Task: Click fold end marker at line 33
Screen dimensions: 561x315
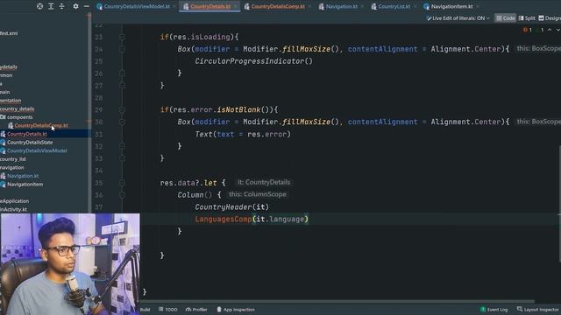Action: point(122,158)
